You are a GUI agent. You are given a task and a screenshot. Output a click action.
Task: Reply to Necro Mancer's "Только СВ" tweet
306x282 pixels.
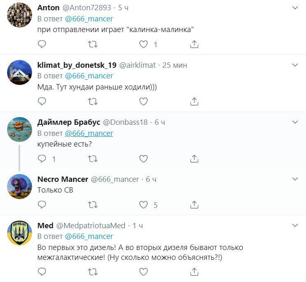pos(42,204)
